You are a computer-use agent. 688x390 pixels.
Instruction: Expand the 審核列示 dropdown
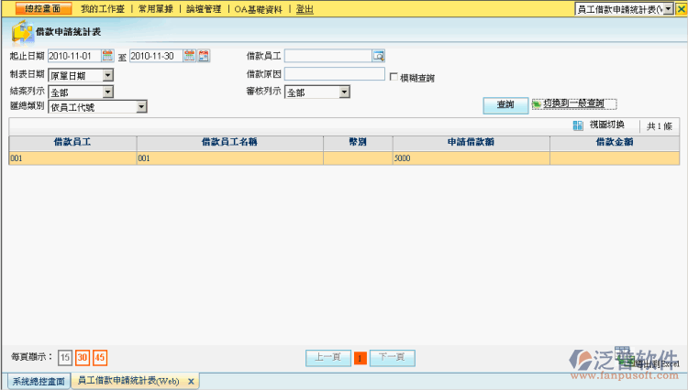coord(344,92)
